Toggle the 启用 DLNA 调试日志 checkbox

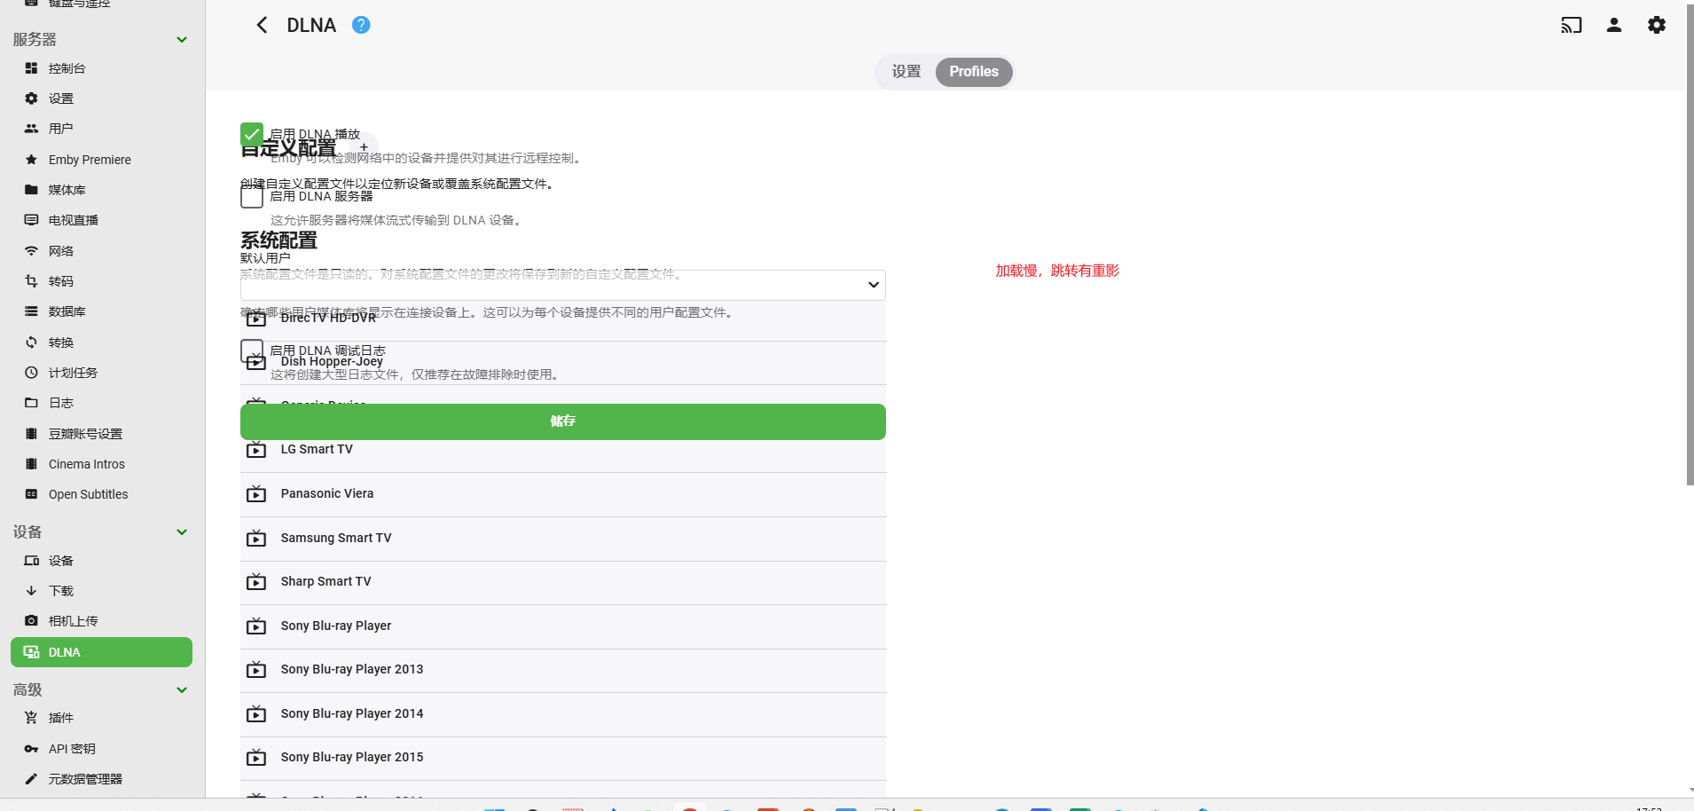(x=251, y=350)
